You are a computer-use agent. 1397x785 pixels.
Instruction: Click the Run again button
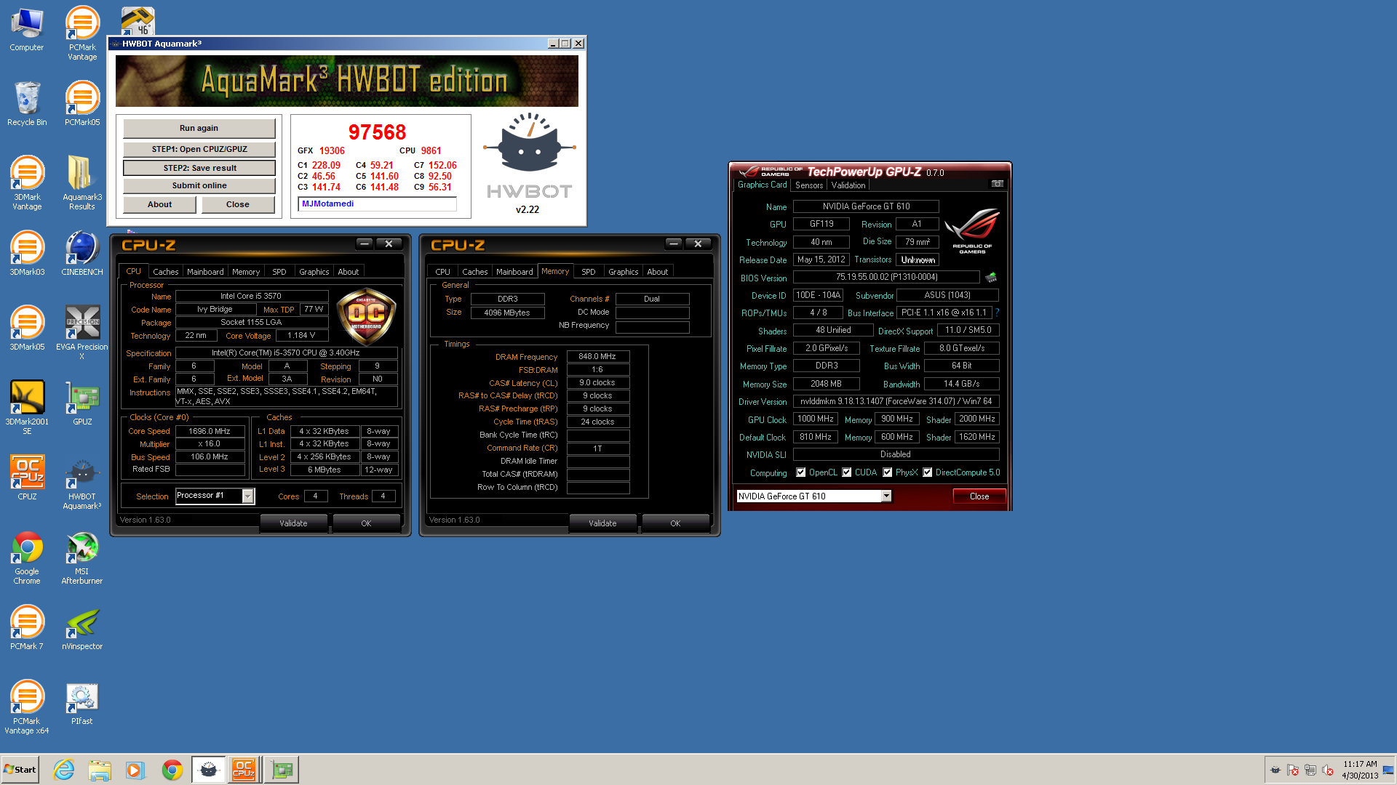click(x=199, y=128)
